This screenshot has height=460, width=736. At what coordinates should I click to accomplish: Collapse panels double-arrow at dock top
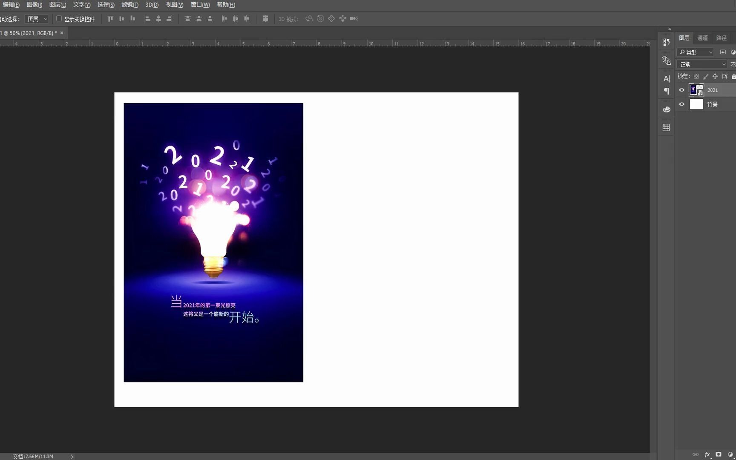[670, 29]
